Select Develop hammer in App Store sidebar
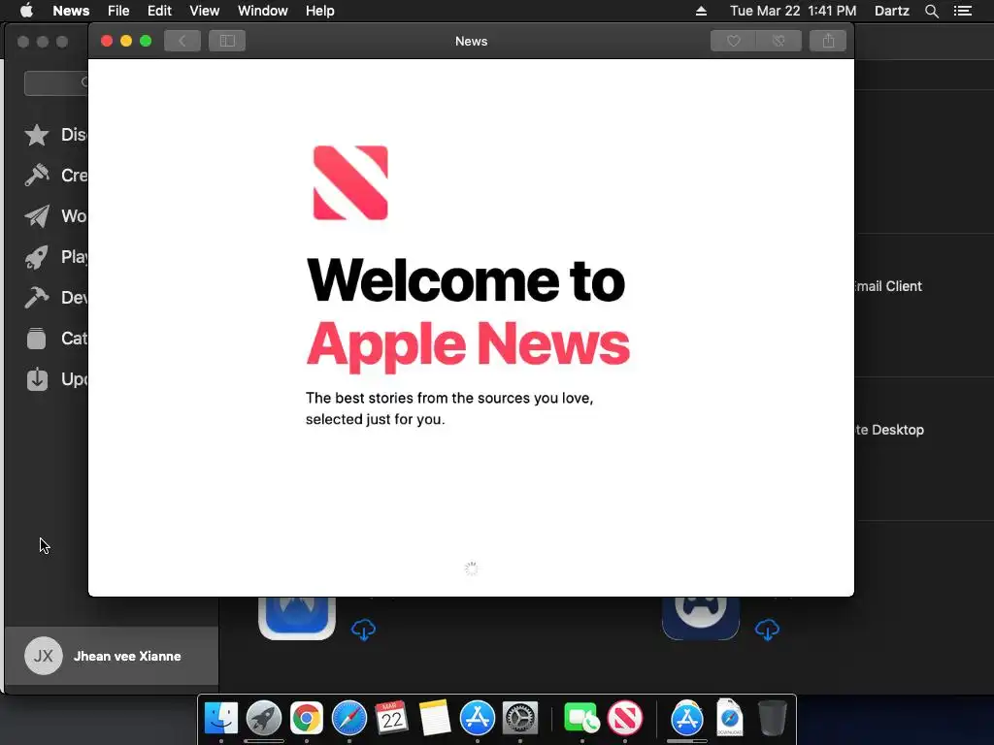Screen dimensions: 994x745 coord(37,297)
